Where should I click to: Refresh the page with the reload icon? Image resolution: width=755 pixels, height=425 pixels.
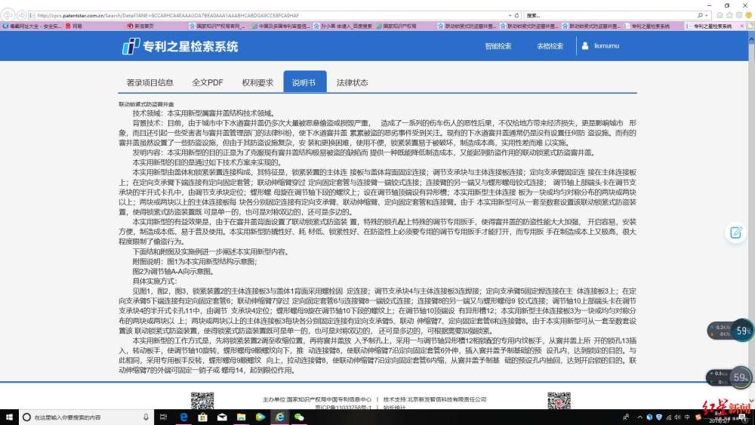click(516, 15)
